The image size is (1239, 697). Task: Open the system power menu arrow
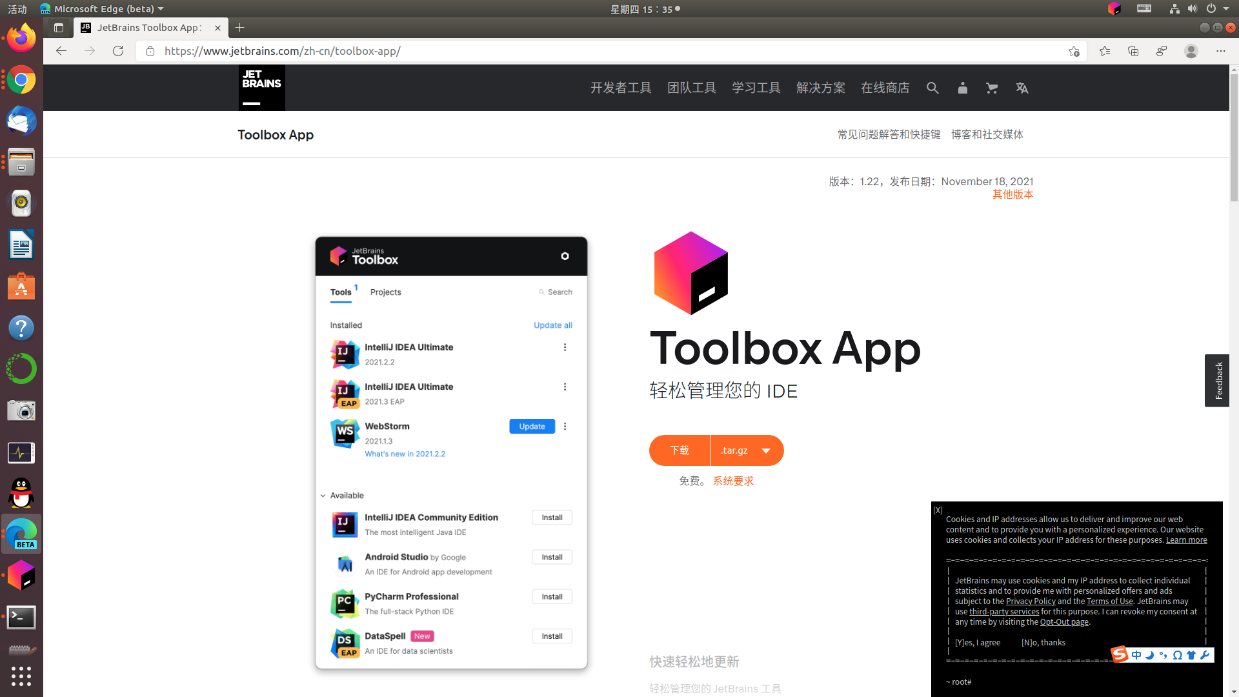click(1226, 8)
